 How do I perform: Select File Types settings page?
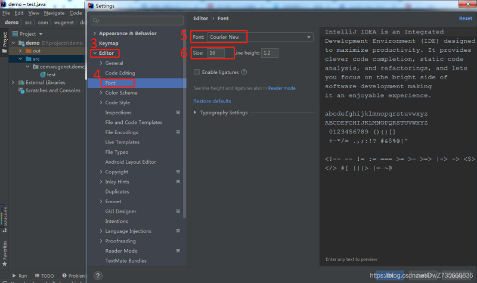point(116,152)
